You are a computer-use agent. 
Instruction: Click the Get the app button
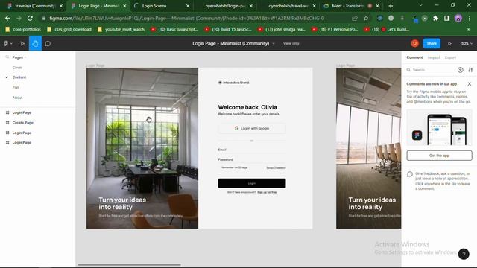click(x=439, y=156)
